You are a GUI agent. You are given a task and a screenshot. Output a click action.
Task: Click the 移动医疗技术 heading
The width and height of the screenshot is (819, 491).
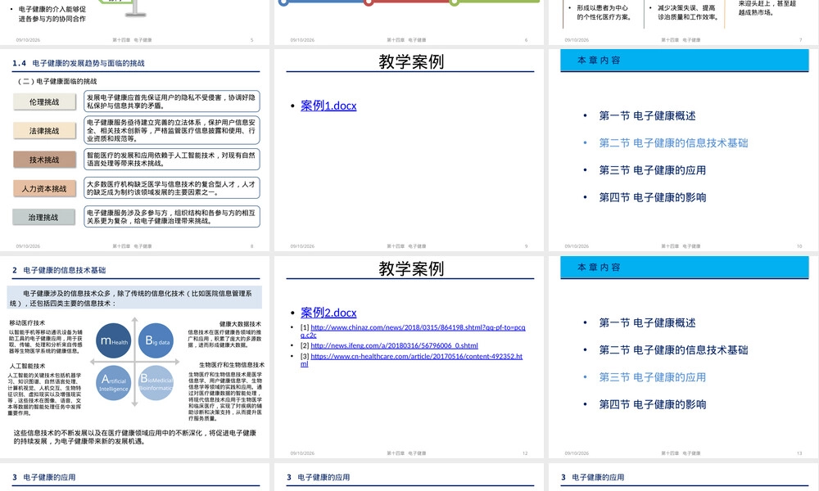click(x=27, y=323)
